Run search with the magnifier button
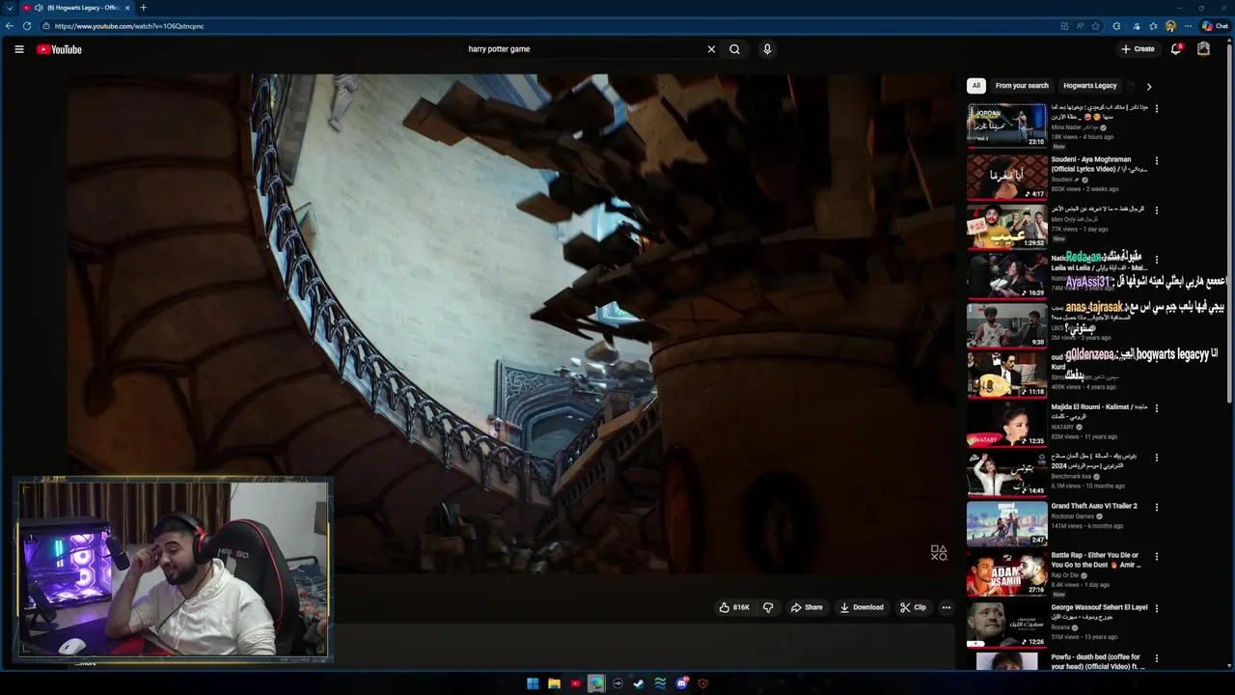 (734, 49)
